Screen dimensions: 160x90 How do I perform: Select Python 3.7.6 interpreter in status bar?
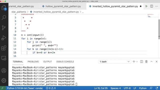25,88
